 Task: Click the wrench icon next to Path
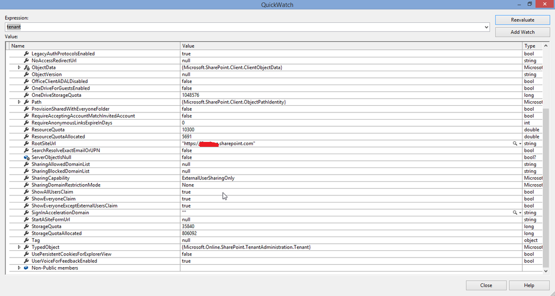[26, 102]
